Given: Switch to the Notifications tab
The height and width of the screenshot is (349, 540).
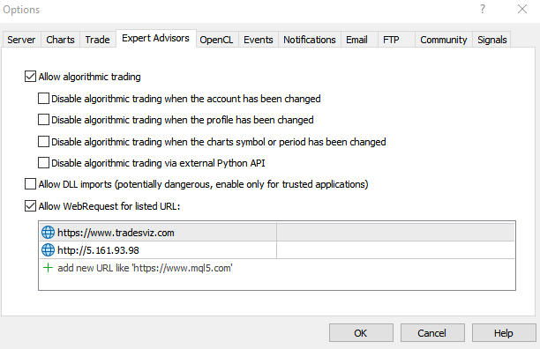Looking at the screenshot, I should tap(309, 40).
